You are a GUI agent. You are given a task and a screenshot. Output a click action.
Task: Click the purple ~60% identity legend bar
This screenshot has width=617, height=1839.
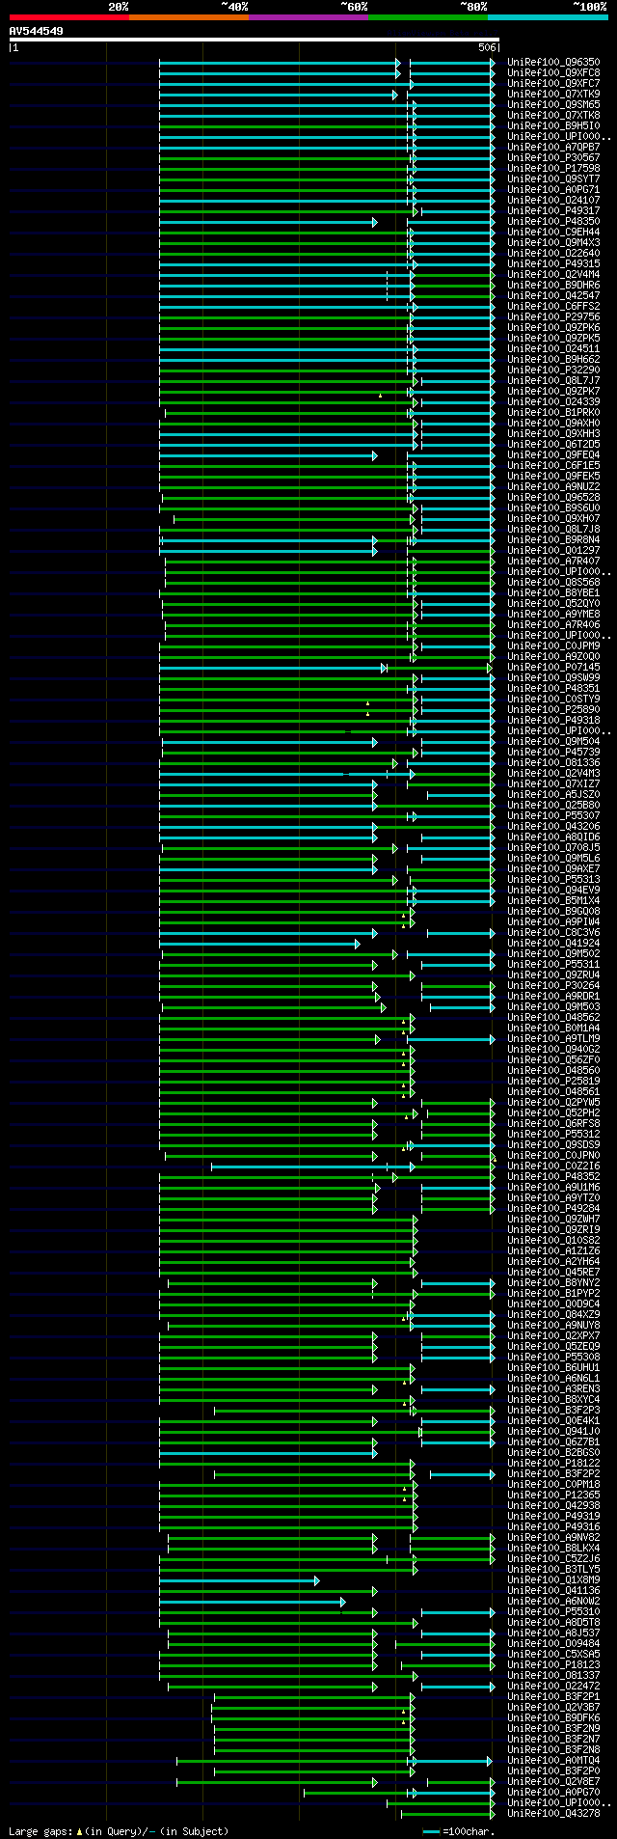coord(308,17)
